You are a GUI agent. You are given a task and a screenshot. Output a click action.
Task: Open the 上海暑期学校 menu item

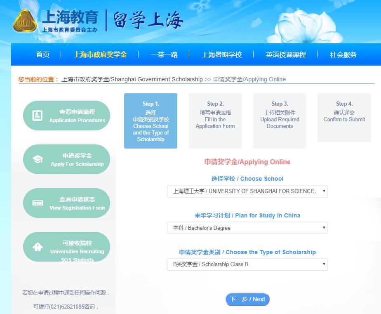(221, 54)
